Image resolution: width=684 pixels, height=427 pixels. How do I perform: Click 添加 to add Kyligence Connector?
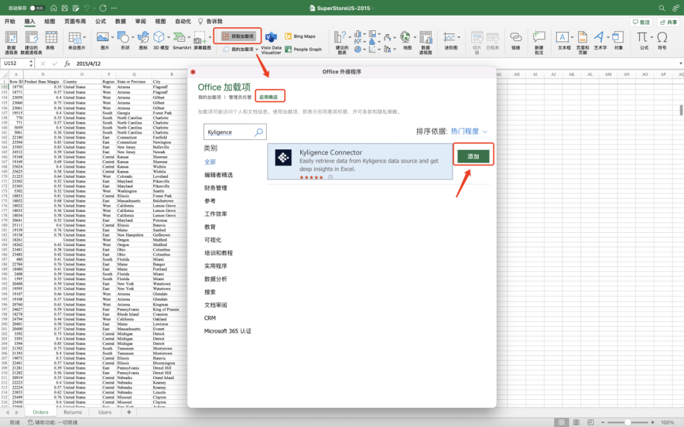pos(473,156)
